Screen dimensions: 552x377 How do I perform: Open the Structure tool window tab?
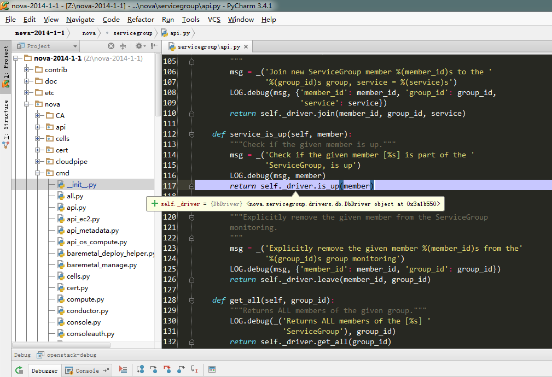5,124
